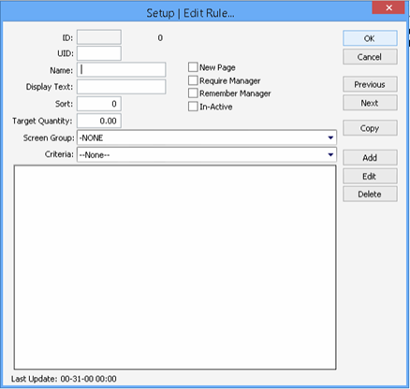Click the Target Quantity field

(x=99, y=121)
